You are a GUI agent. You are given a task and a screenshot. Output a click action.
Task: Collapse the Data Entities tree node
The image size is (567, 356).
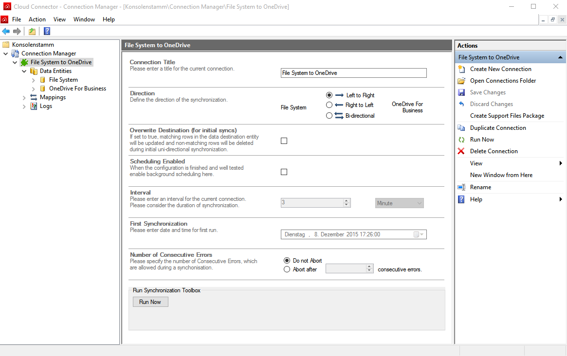pos(24,71)
